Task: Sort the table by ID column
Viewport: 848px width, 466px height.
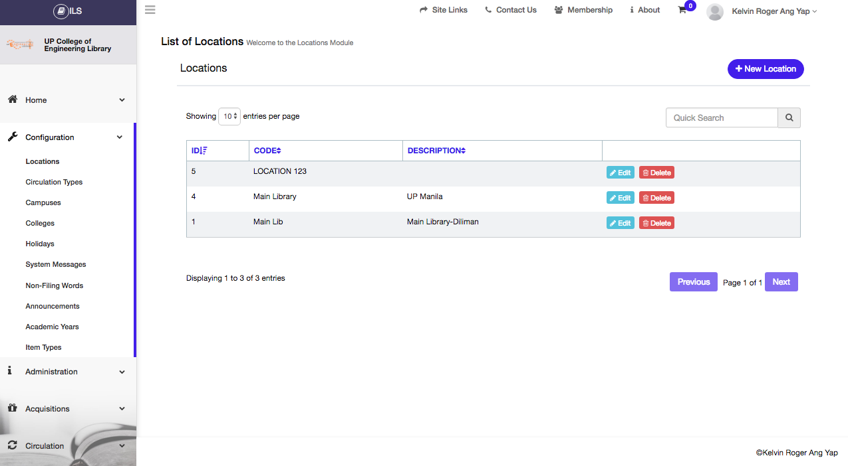Action: (200, 151)
